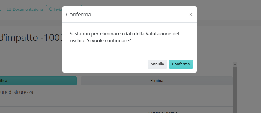The width and height of the screenshot is (261, 113).
Task: Confirm deletion with the teal Conferma button
Action: (x=181, y=64)
